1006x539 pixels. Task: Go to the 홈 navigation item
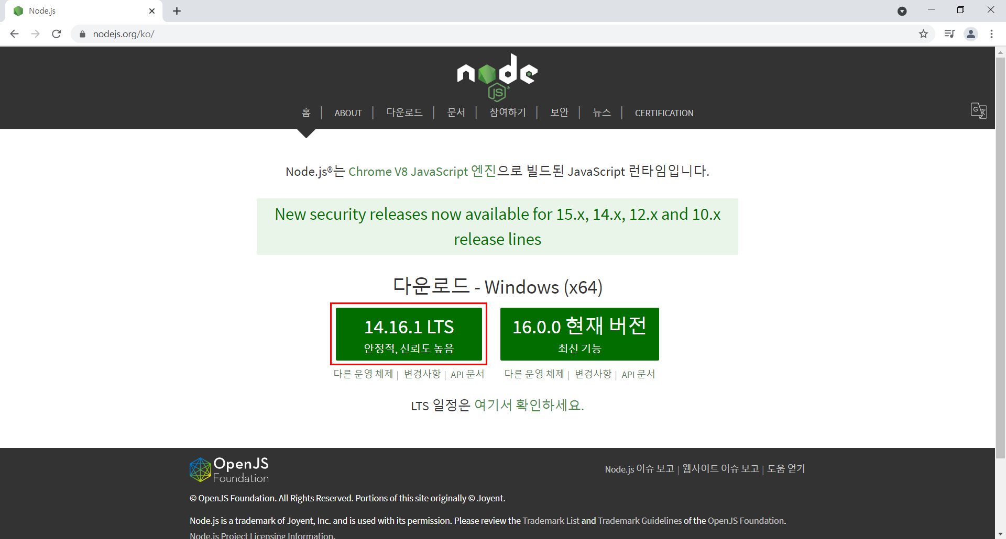click(x=307, y=113)
